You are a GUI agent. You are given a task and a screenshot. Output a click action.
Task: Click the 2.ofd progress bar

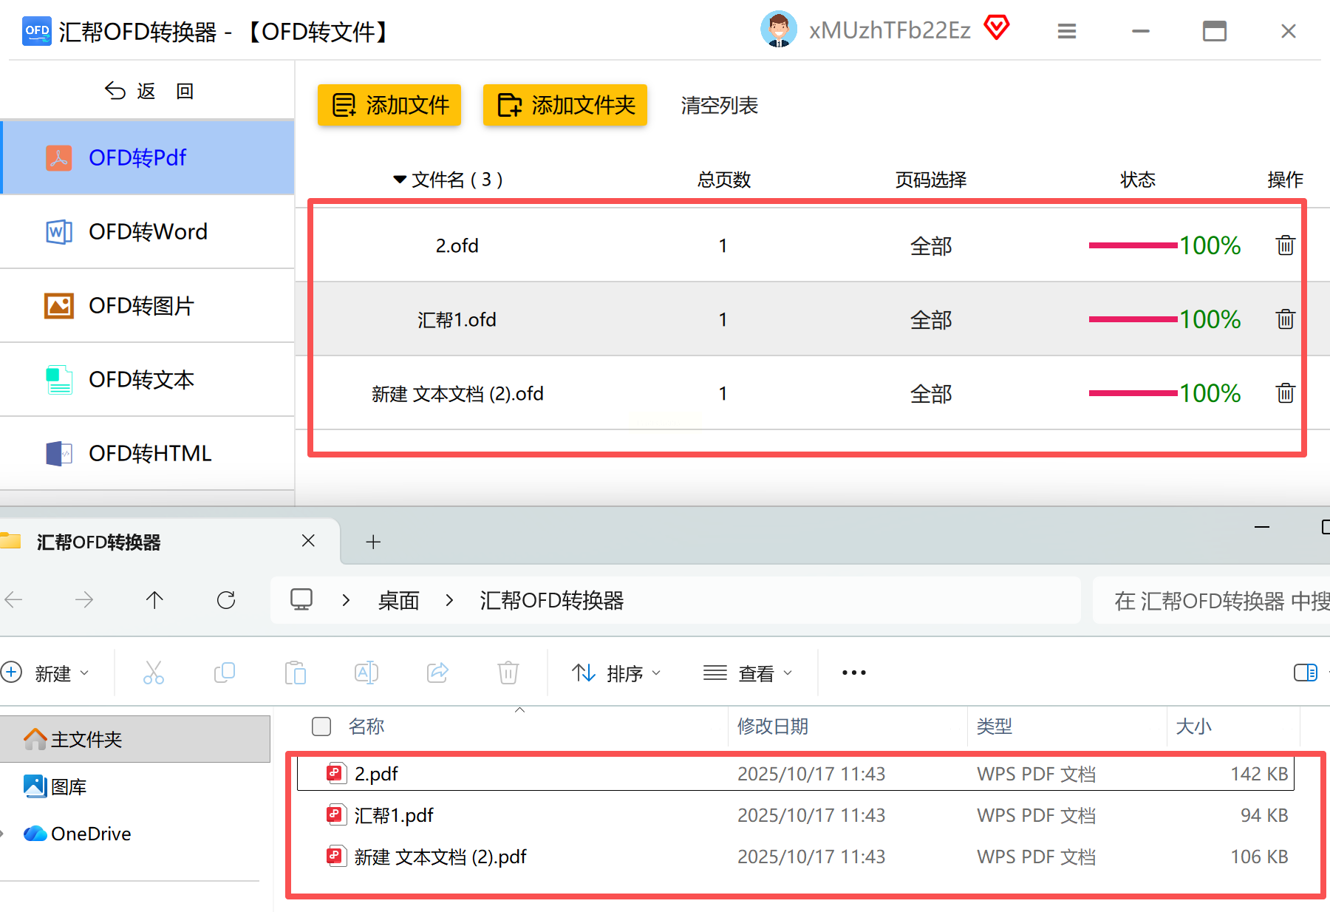[x=1133, y=245]
